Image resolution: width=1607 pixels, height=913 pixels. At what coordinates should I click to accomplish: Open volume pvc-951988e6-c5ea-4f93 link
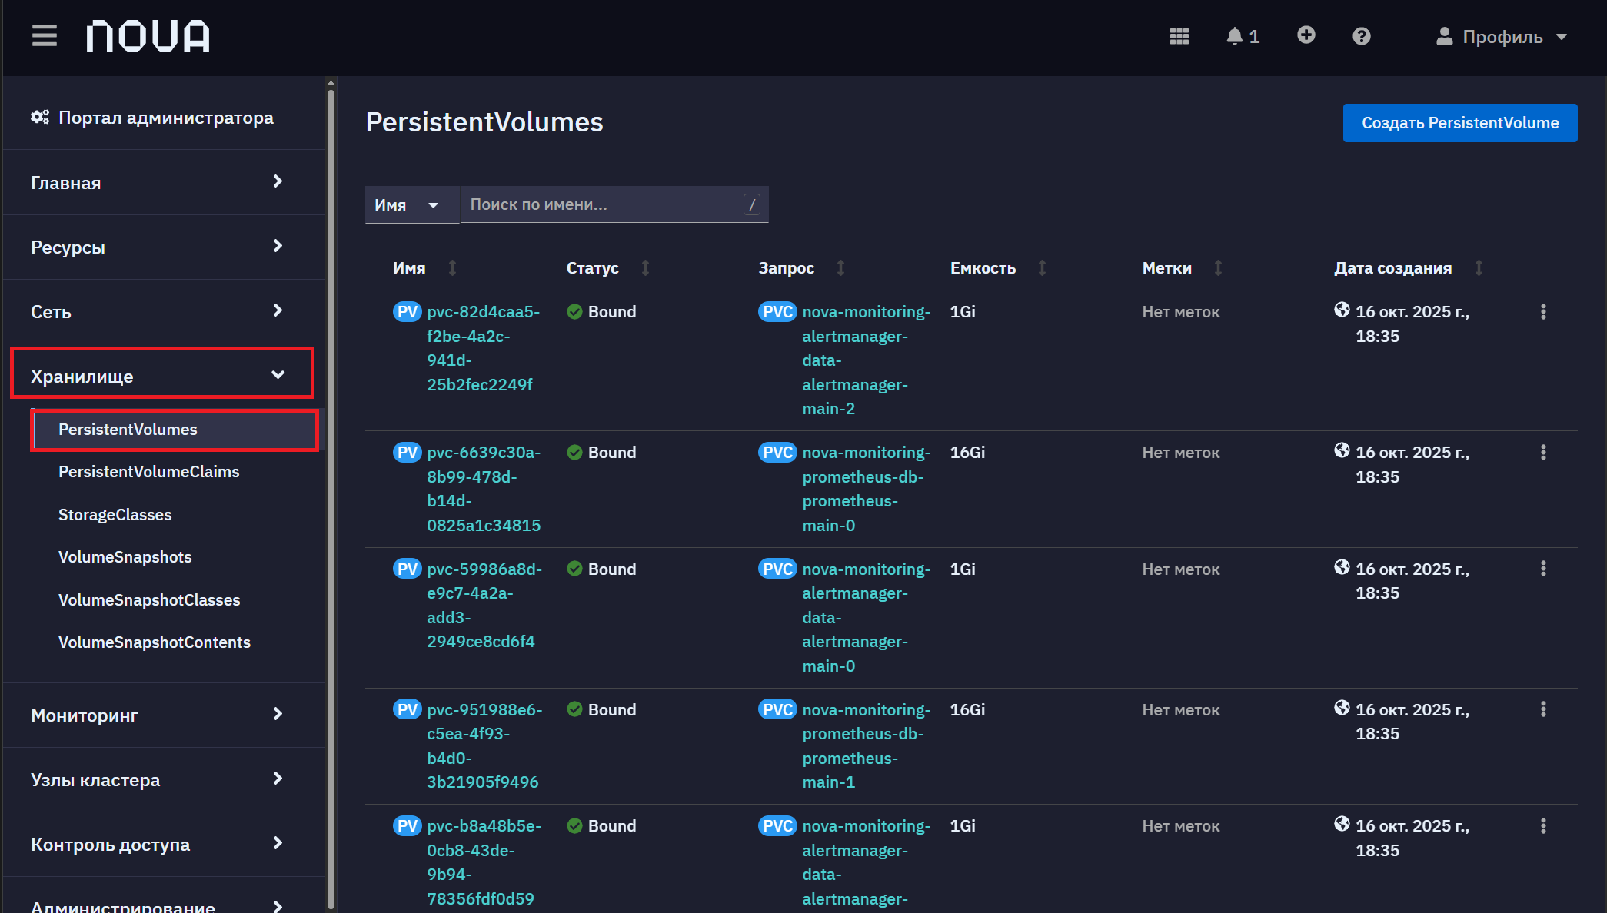[x=484, y=745]
